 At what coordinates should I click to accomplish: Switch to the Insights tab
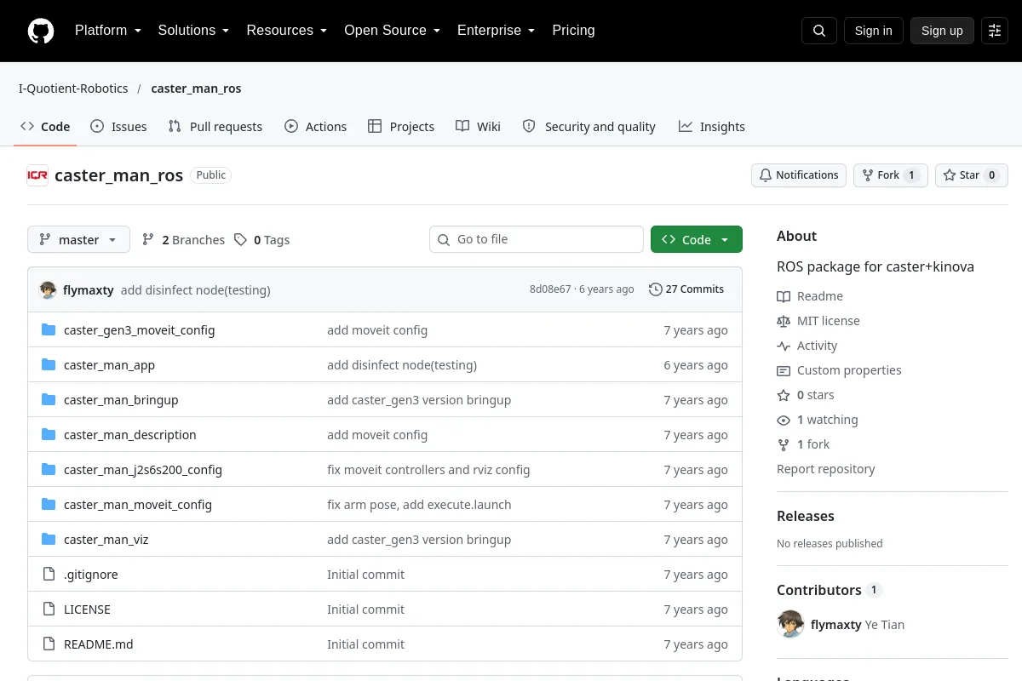tap(712, 127)
